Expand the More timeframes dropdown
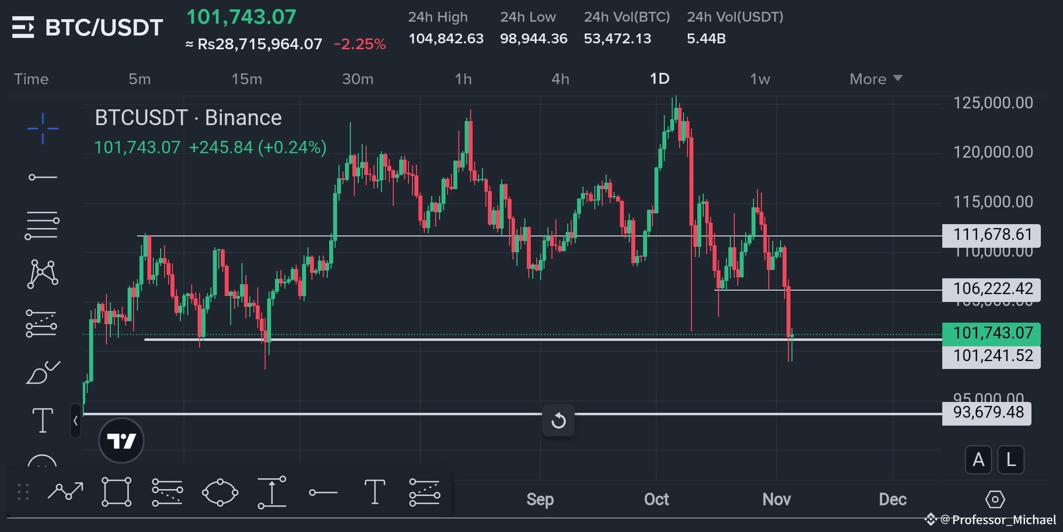The height and width of the screenshot is (532, 1063). tap(876, 79)
